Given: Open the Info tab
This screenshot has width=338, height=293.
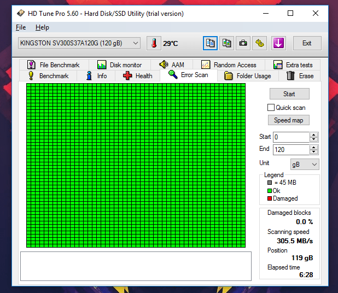Looking at the screenshot, I should tap(96, 76).
